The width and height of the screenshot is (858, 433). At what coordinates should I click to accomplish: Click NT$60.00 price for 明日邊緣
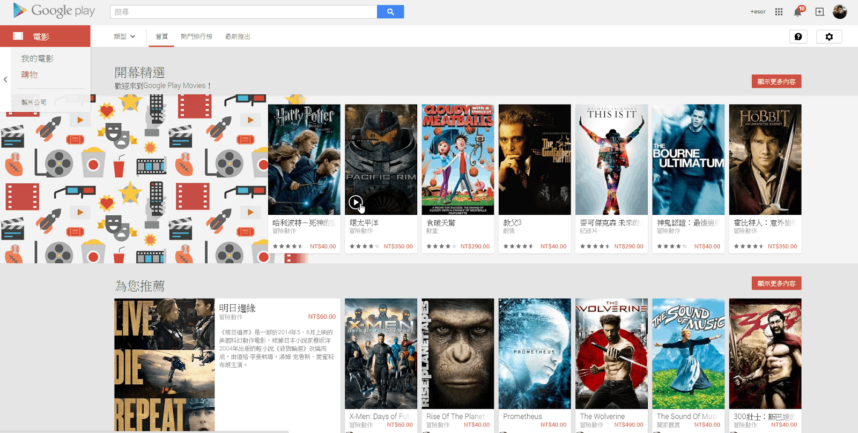[x=322, y=317]
